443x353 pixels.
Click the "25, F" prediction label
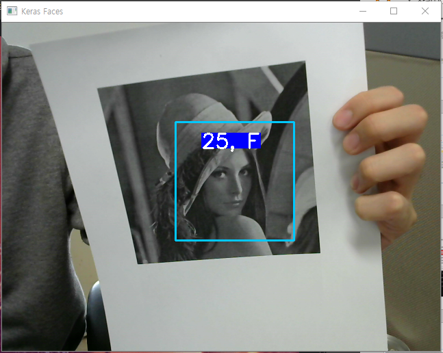231,141
